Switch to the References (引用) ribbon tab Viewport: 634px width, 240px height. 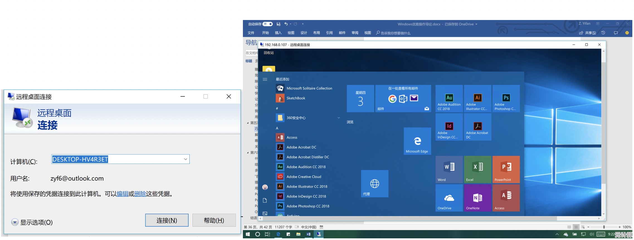(x=329, y=33)
